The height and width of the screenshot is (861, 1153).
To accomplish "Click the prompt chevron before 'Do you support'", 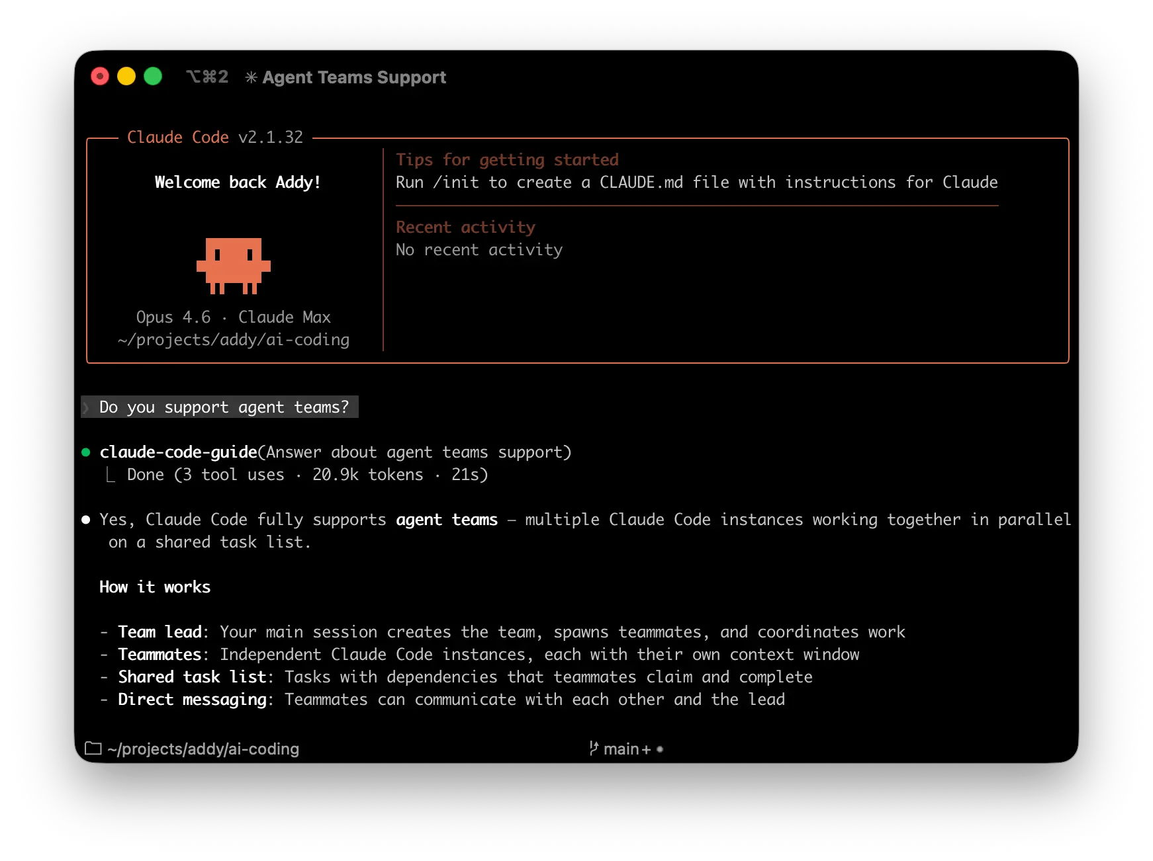I will click(85, 407).
